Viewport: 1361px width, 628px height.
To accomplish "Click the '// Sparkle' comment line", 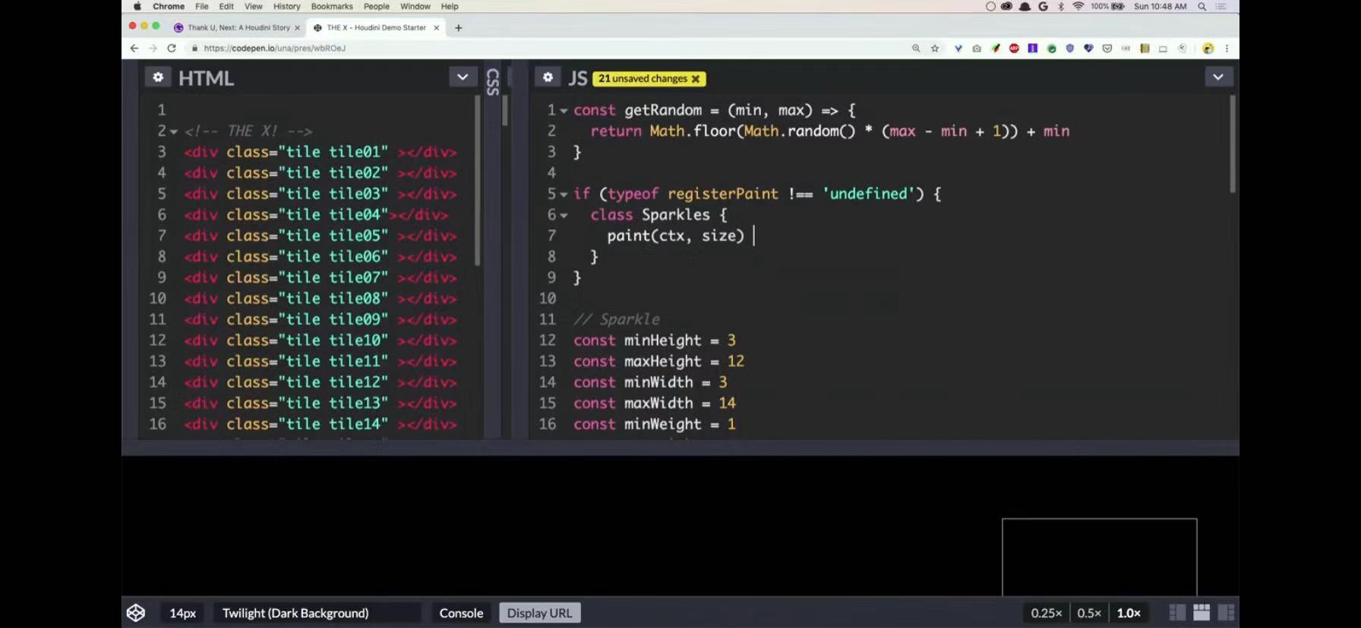I will [x=617, y=319].
